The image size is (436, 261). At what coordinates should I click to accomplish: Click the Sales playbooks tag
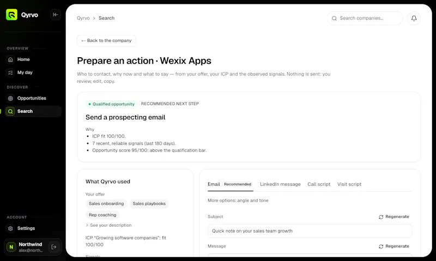(149, 204)
